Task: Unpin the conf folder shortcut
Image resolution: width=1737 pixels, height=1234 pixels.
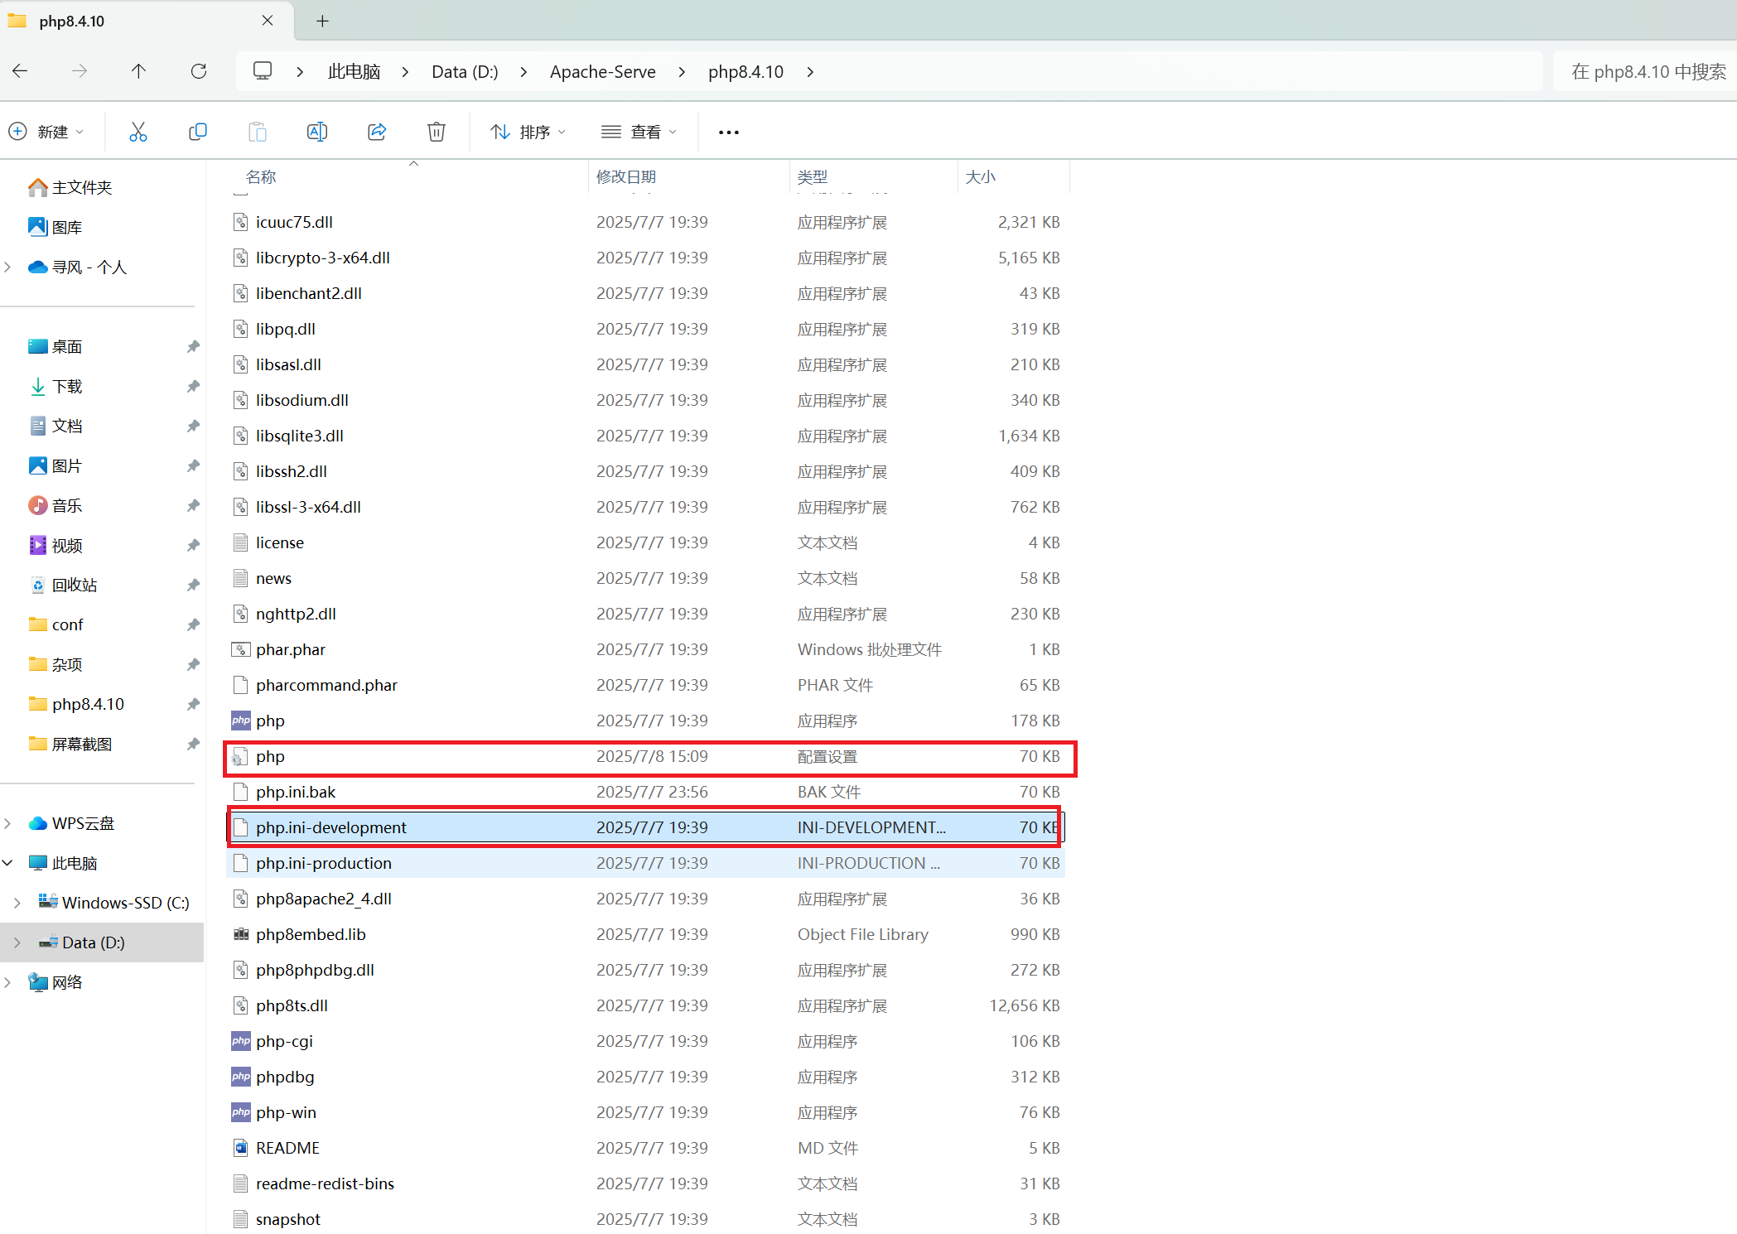Action: coord(192,624)
